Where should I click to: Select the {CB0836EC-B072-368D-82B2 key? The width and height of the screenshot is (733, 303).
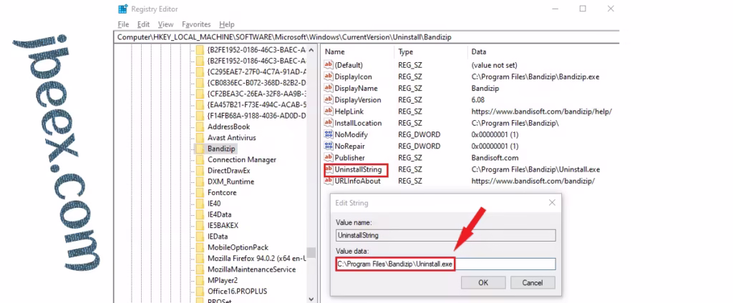[x=257, y=83]
